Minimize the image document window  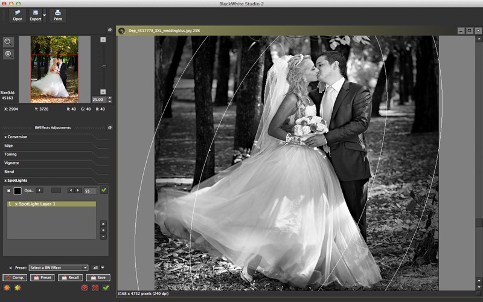point(461,31)
